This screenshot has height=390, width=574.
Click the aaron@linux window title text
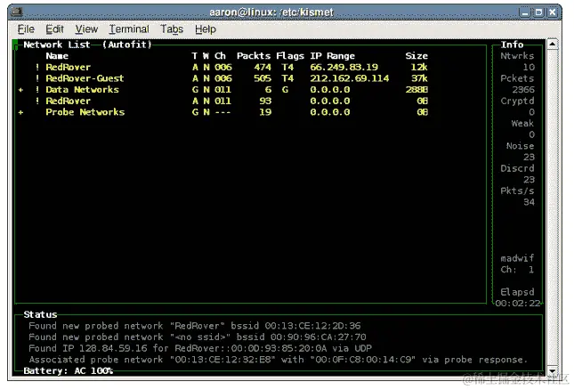271,12
